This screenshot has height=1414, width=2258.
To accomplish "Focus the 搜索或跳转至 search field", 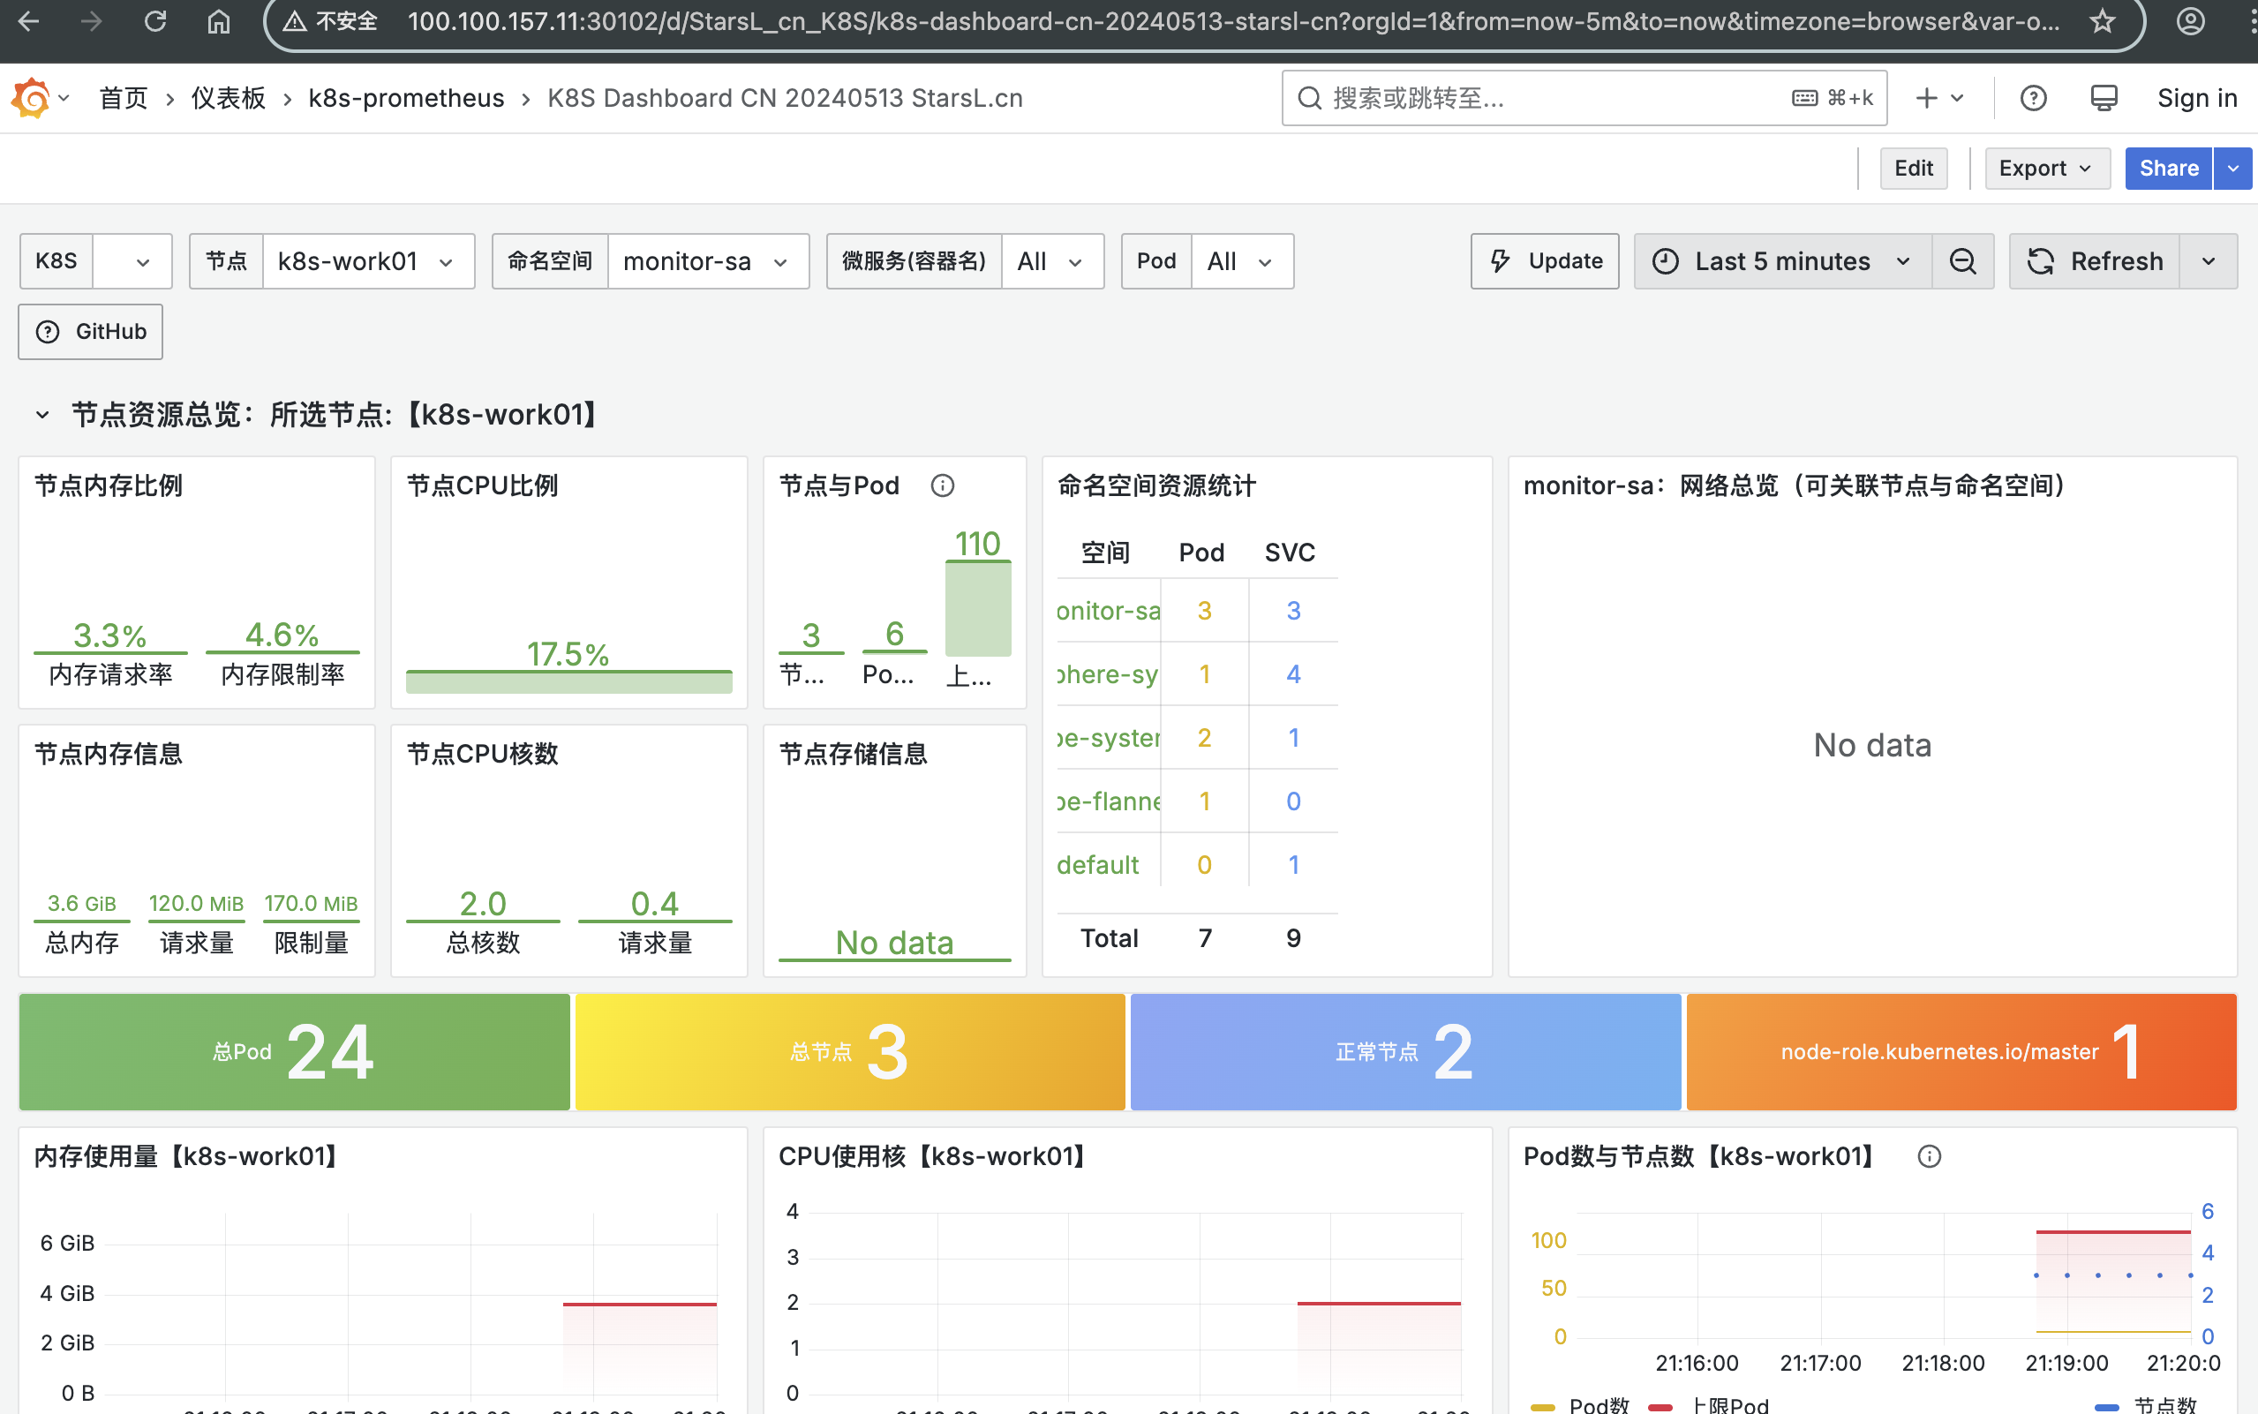I will (x=1584, y=97).
